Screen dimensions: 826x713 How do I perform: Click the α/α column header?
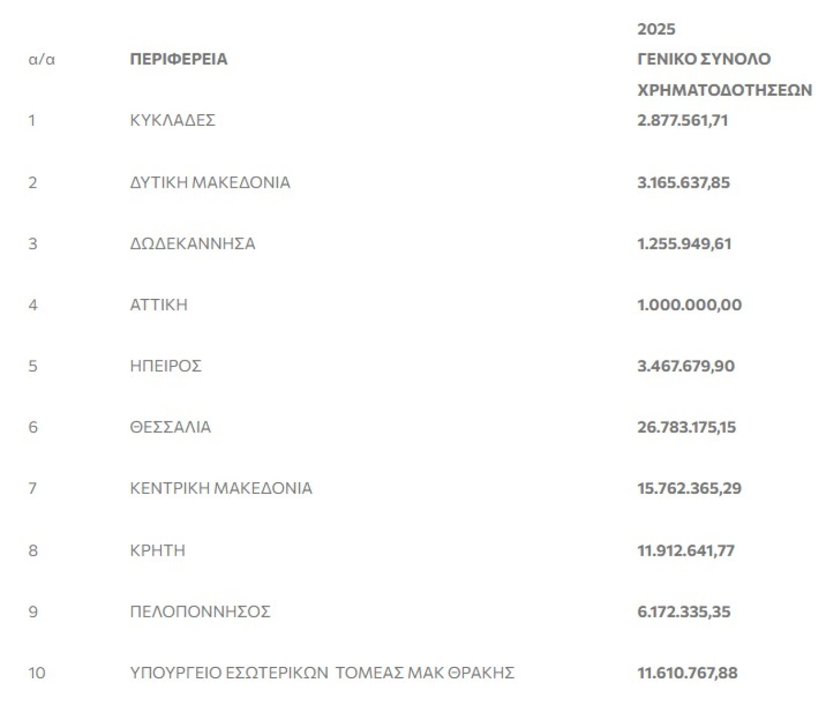[x=41, y=60]
